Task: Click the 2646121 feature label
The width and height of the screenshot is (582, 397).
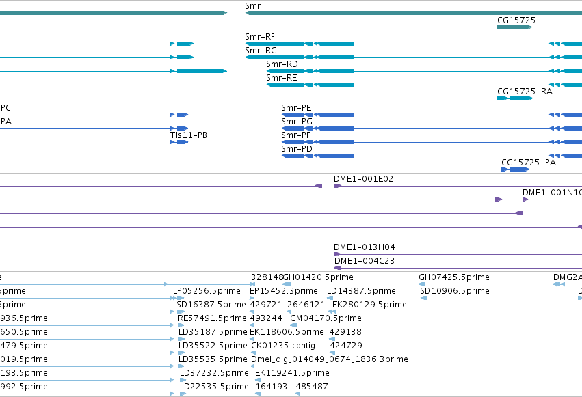Action: pyautogui.click(x=306, y=305)
